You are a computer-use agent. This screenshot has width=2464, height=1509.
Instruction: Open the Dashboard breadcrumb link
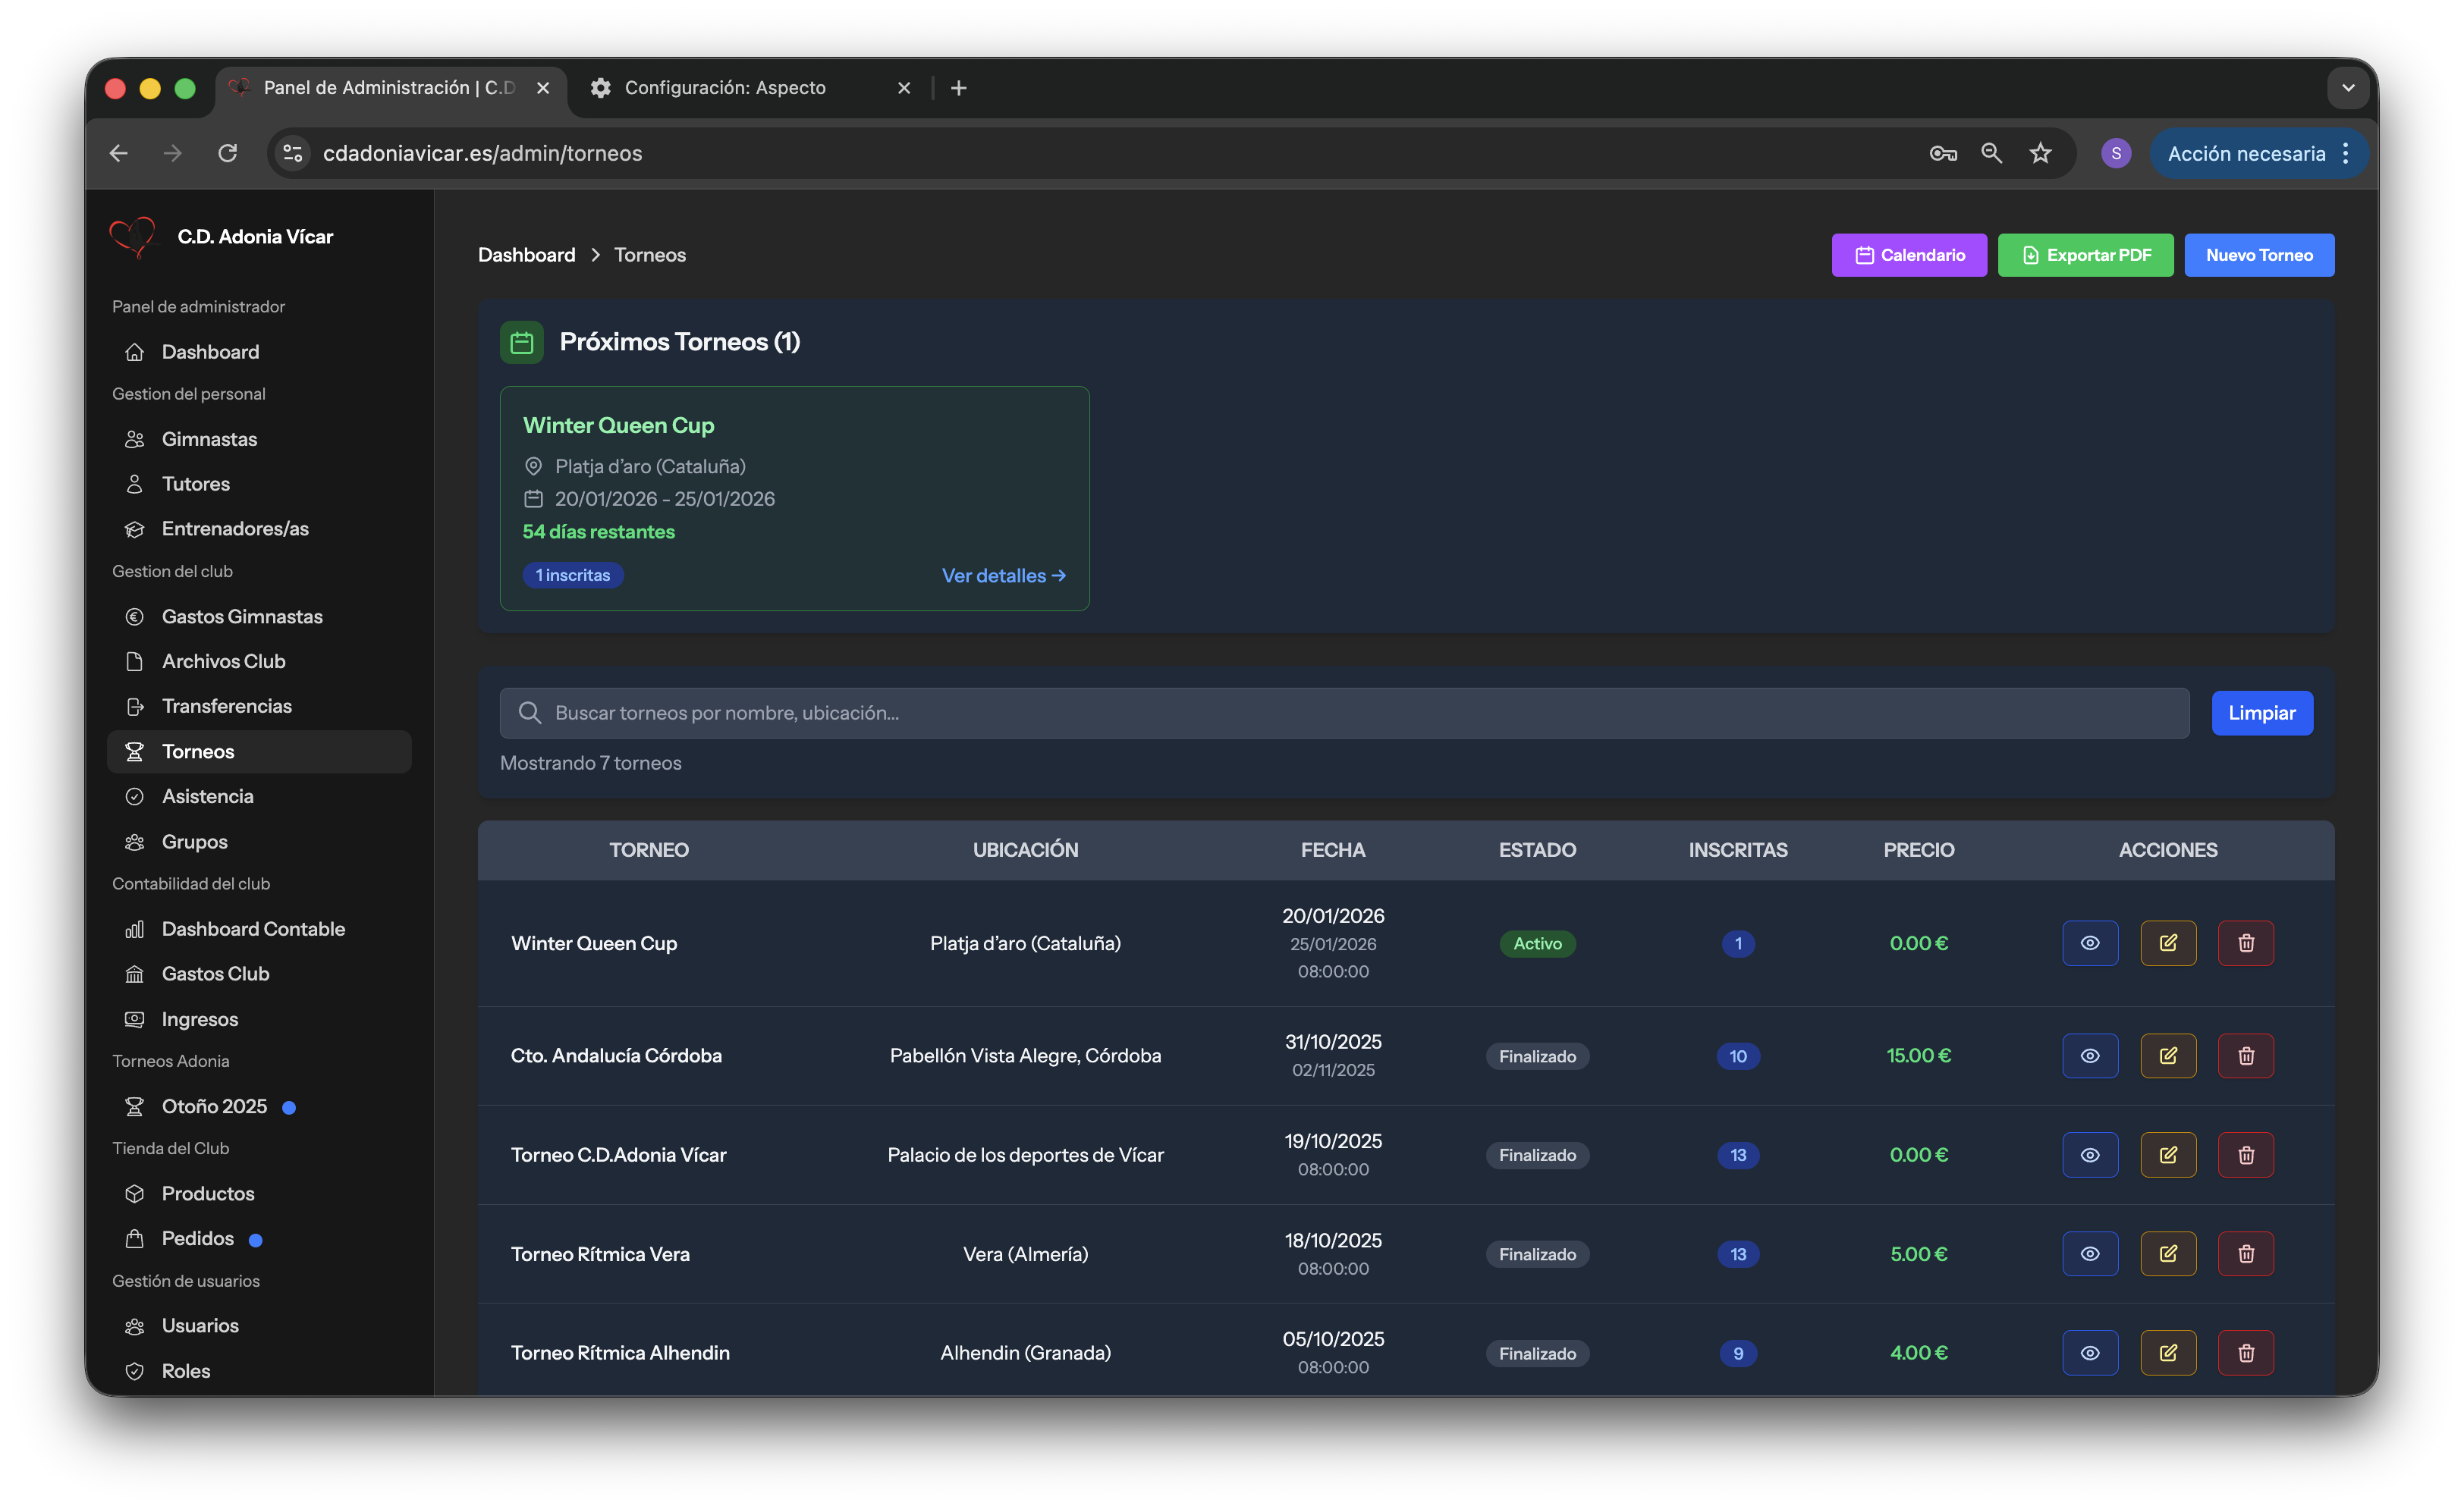pyautogui.click(x=527, y=255)
